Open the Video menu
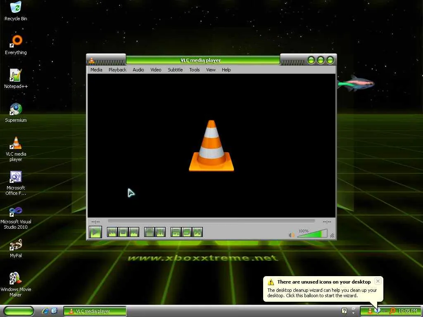This screenshot has height=317, width=423. (x=156, y=70)
